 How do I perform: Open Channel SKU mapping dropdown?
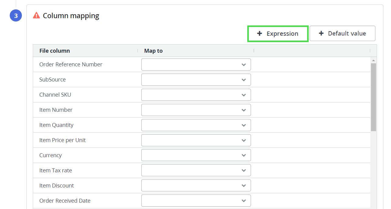(x=196, y=95)
